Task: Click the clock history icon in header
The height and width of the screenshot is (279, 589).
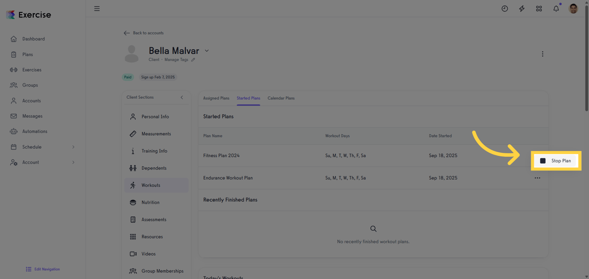Action: coord(504,9)
